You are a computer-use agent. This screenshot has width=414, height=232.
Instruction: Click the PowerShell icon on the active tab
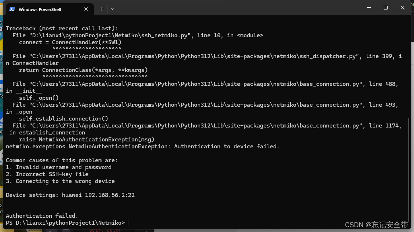click(x=12, y=9)
